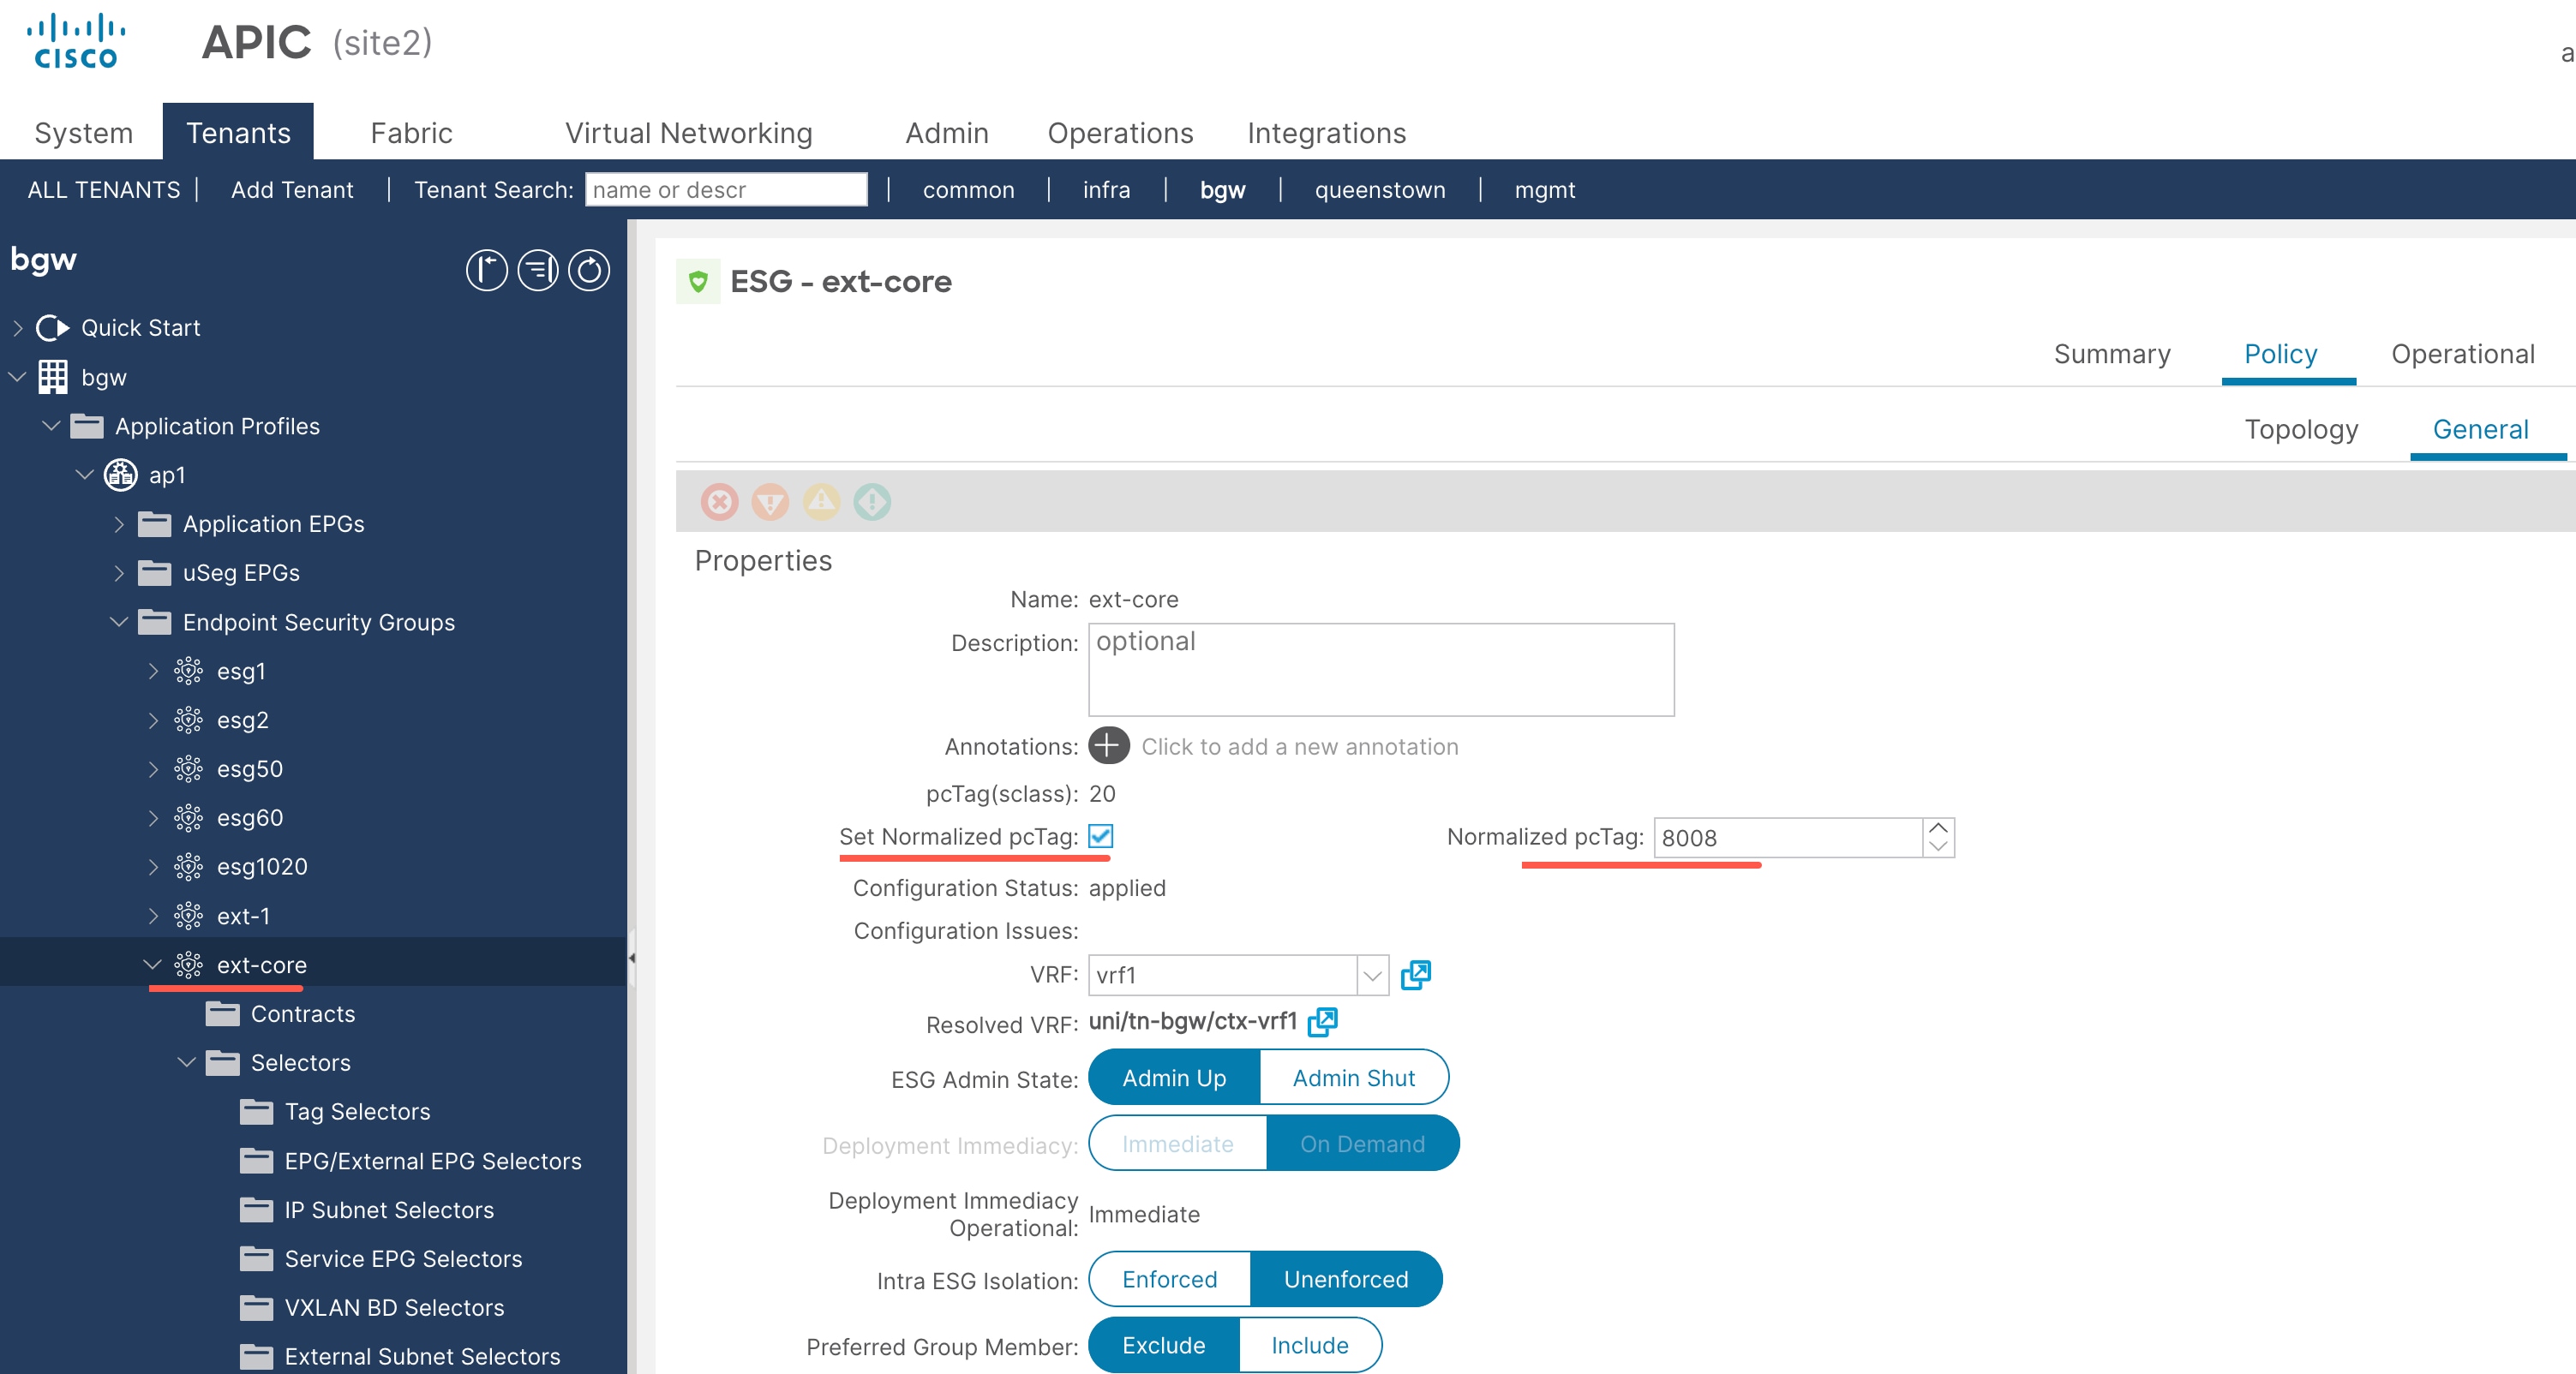
Task: Click the Quick Start icon
Action: (52, 328)
